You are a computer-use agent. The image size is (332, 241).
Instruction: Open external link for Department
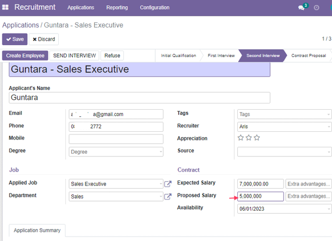coord(168,196)
